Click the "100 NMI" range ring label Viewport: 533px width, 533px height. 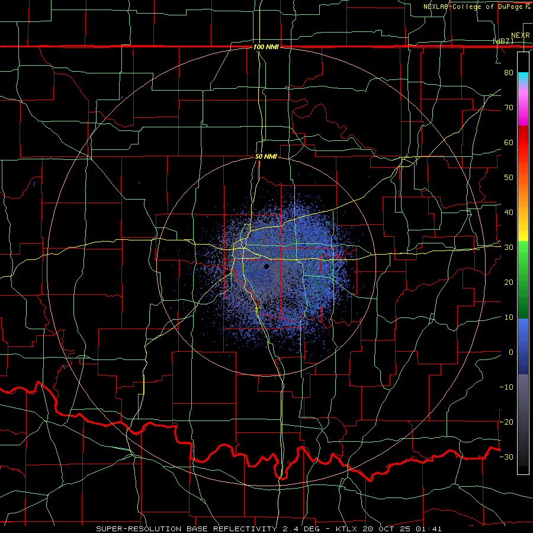pyautogui.click(x=266, y=47)
